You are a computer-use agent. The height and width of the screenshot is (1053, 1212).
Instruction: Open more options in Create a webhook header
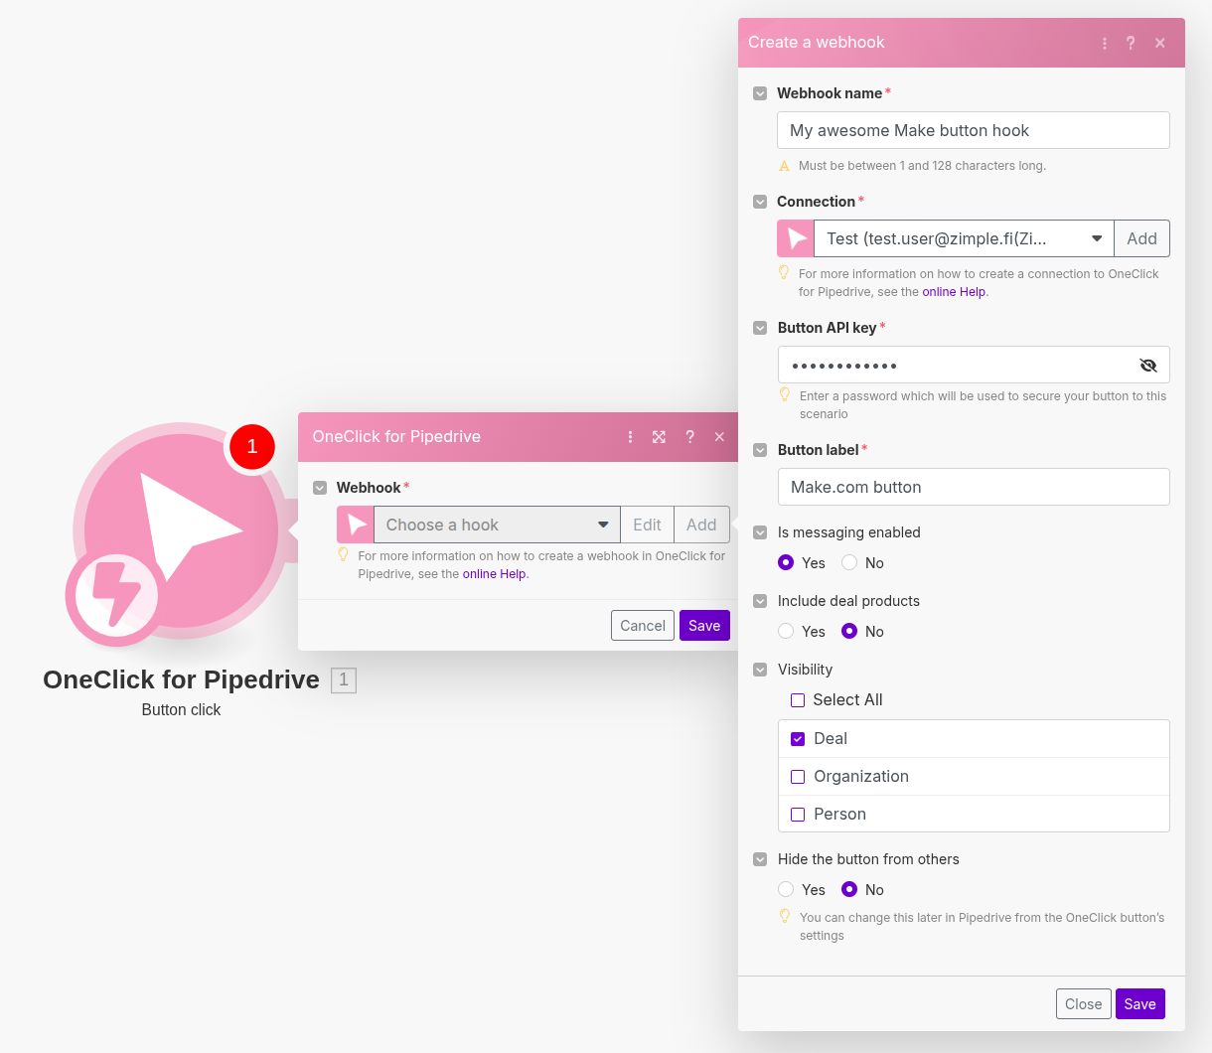point(1105,43)
